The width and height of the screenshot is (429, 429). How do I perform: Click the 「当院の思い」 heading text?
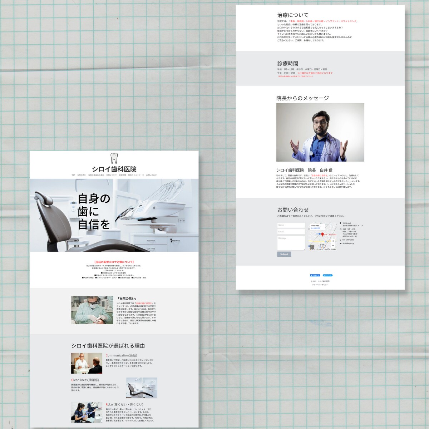click(127, 299)
